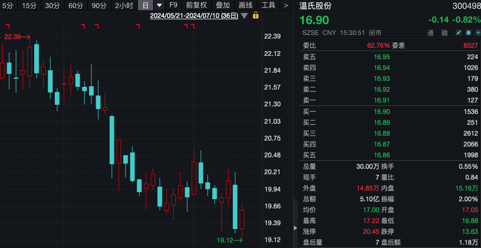The width and height of the screenshot is (481, 248).
Task: Click the 最低 value 16.88
Action: coord(470,221)
